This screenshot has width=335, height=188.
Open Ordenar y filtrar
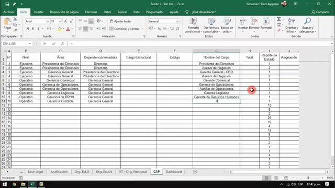pyautogui.click(x=292, y=26)
